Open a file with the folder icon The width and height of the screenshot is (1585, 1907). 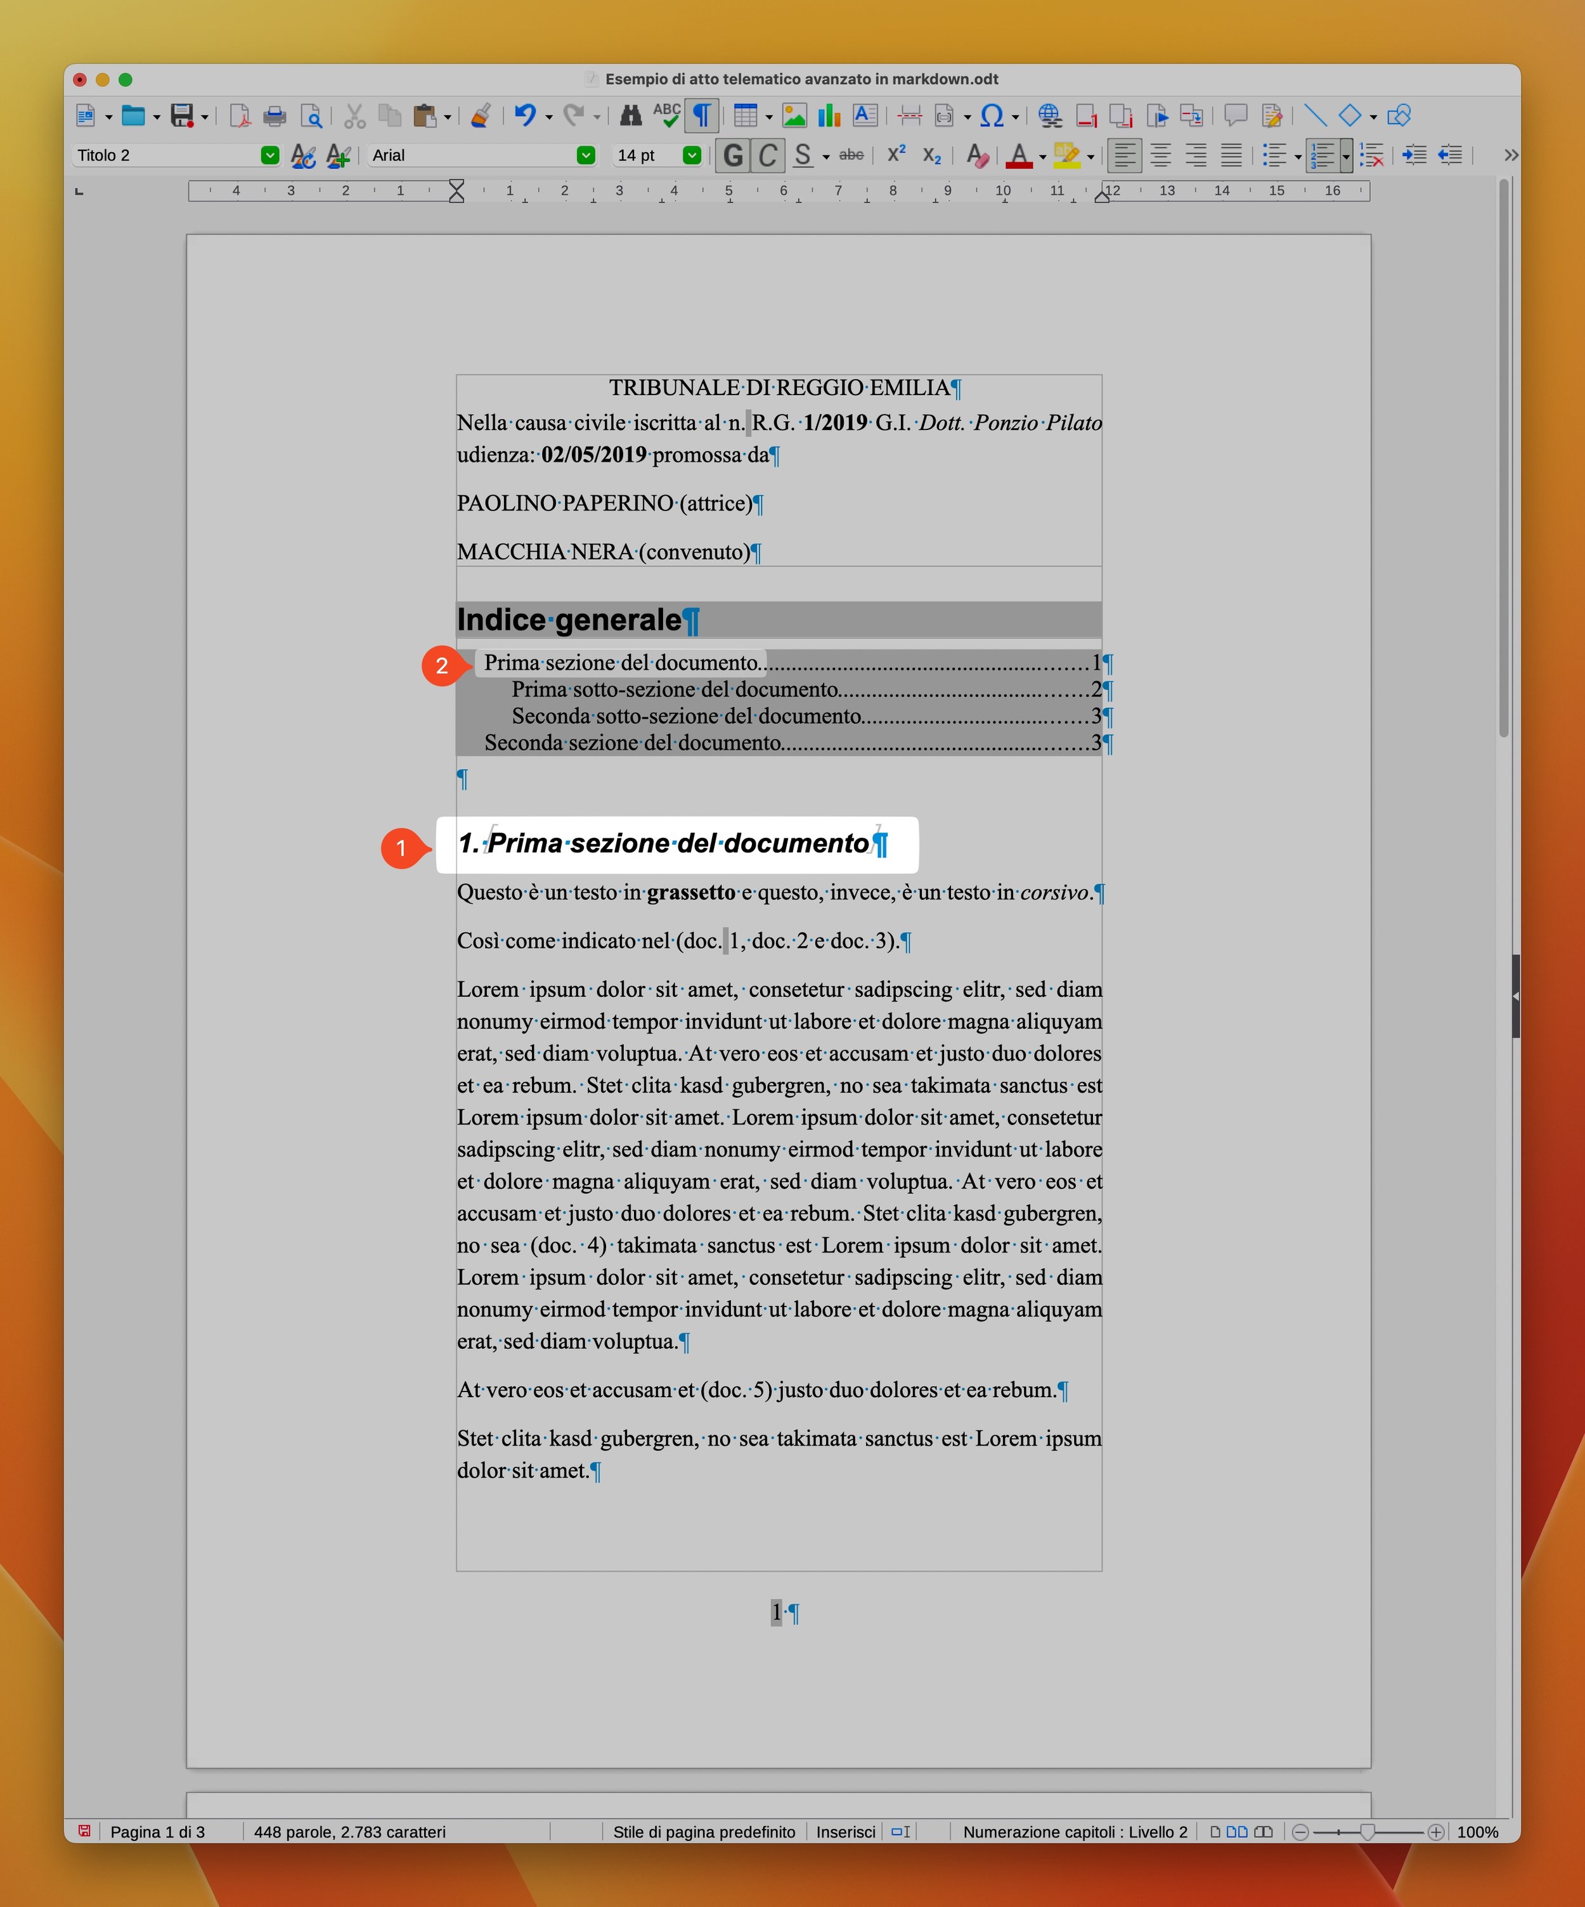133,115
